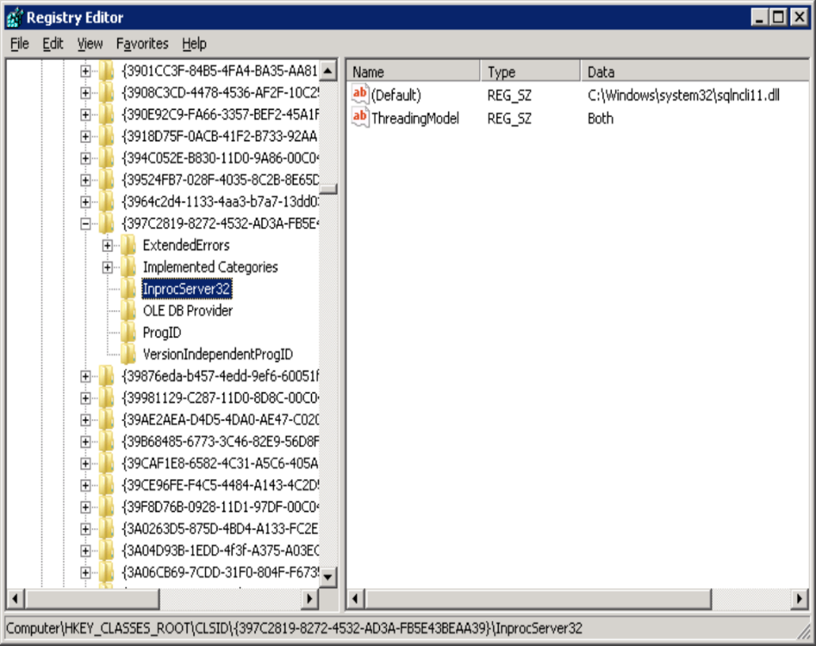This screenshot has width=816, height=646.
Task: Collapse the {397C2819-8272-4532 key
Action: 85,223
